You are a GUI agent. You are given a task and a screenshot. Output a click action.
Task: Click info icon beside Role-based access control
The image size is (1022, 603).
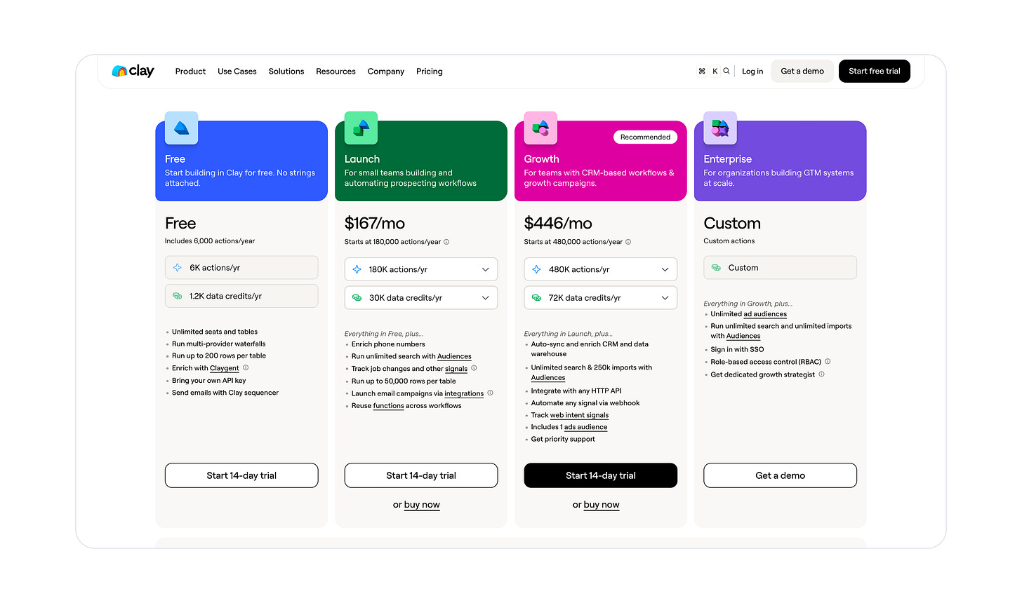(828, 362)
